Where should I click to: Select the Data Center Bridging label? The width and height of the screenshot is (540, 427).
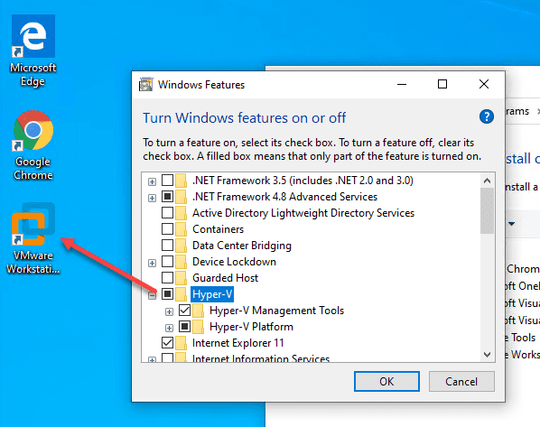tap(242, 246)
